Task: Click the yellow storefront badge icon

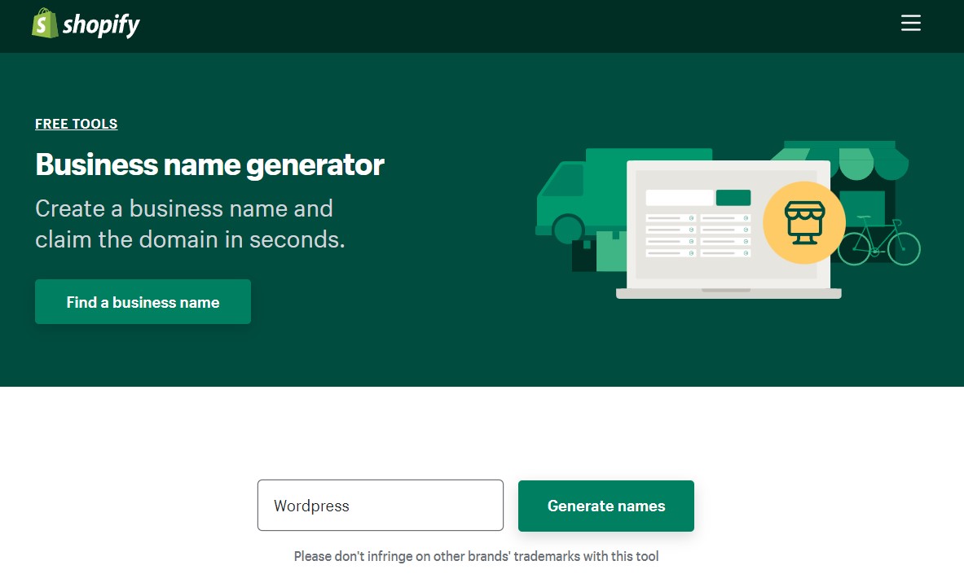Action: [x=804, y=222]
